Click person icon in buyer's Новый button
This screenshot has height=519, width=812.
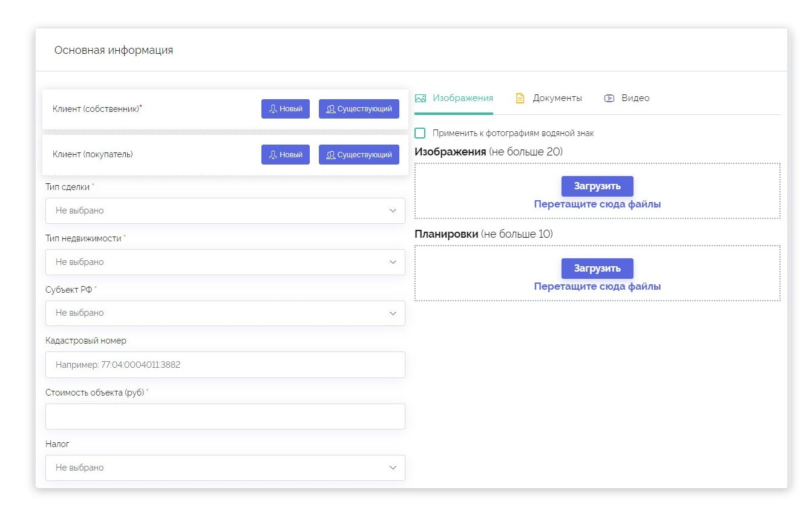coord(273,155)
